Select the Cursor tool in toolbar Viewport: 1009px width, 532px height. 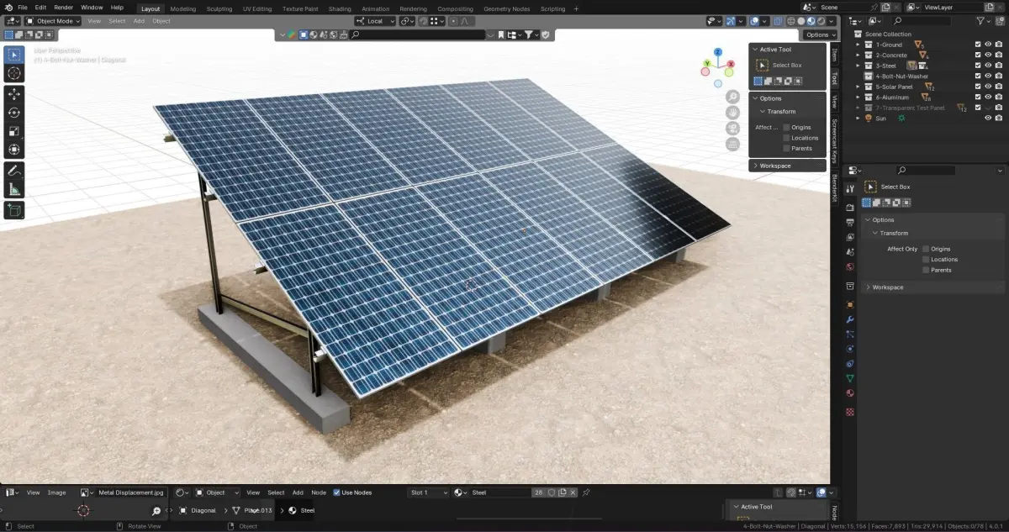tap(14, 73)
